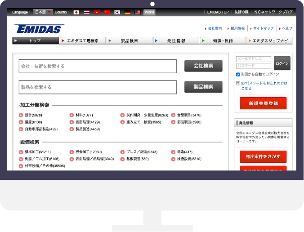Click the ログイン button
The height and width of the screenshot is (232, 304).
pyautogui.click(x=282, y=63)
